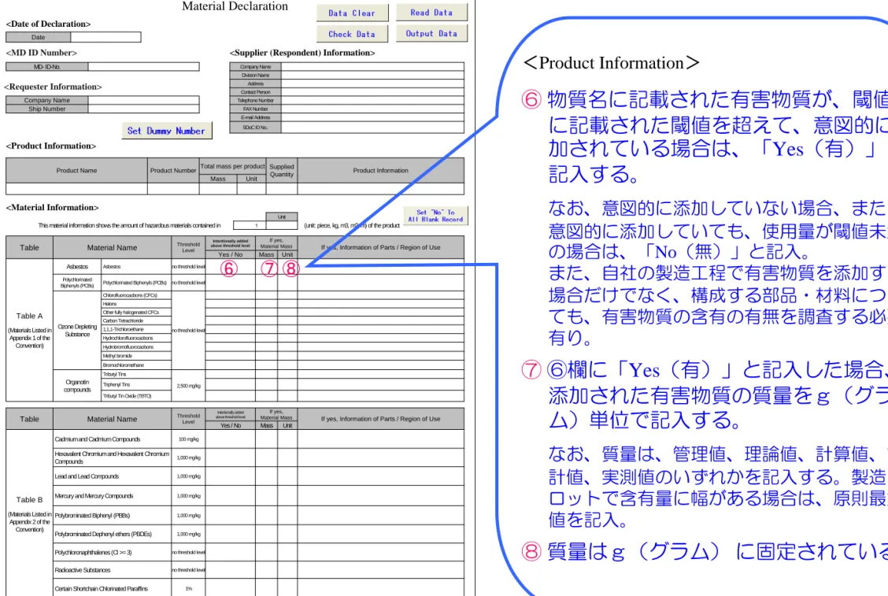
Task: Select the 1% threshold for Chlorinated Paraffins
Action: click(189, 589)
